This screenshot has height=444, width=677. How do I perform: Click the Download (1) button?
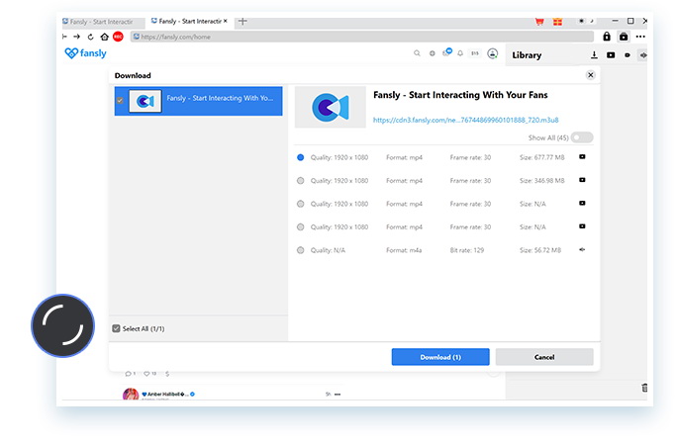440,357
